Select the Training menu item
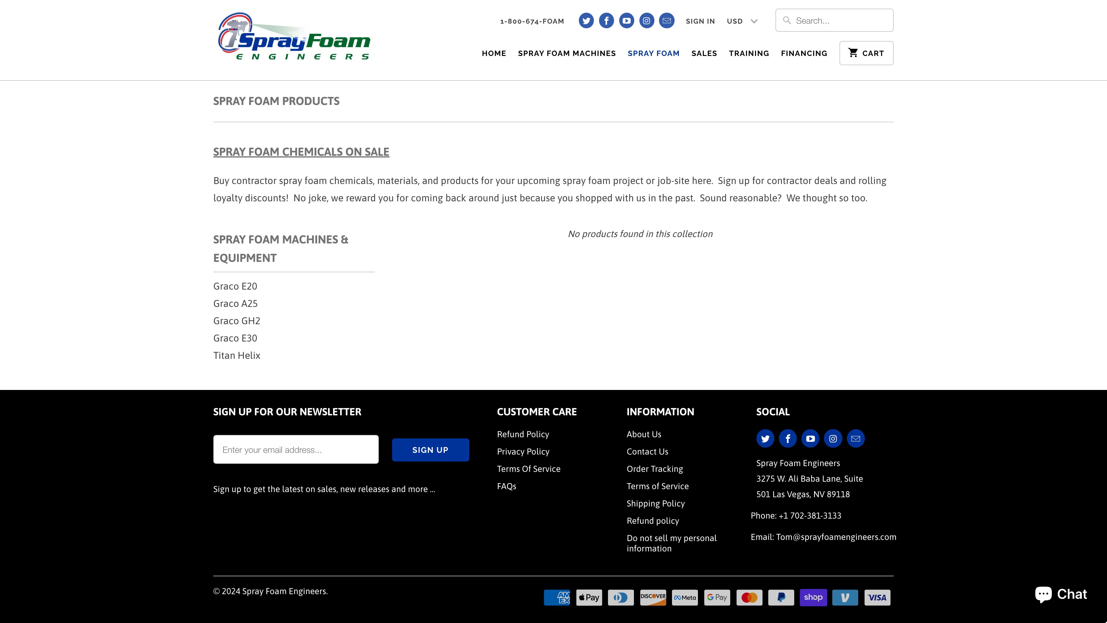 [x=749, y=53]
